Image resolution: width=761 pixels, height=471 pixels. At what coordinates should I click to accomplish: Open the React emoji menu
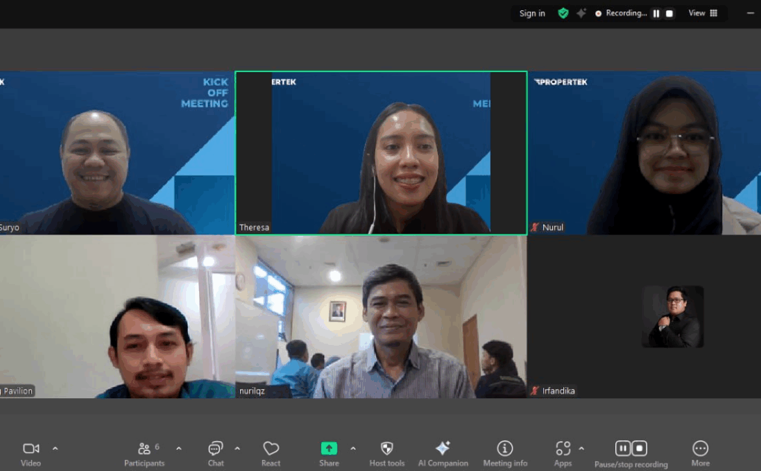pos(271,449)
